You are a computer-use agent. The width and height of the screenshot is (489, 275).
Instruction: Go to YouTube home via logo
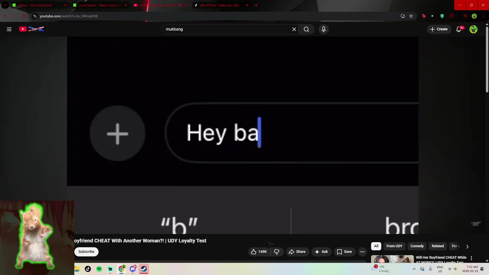tap(32, 29)
